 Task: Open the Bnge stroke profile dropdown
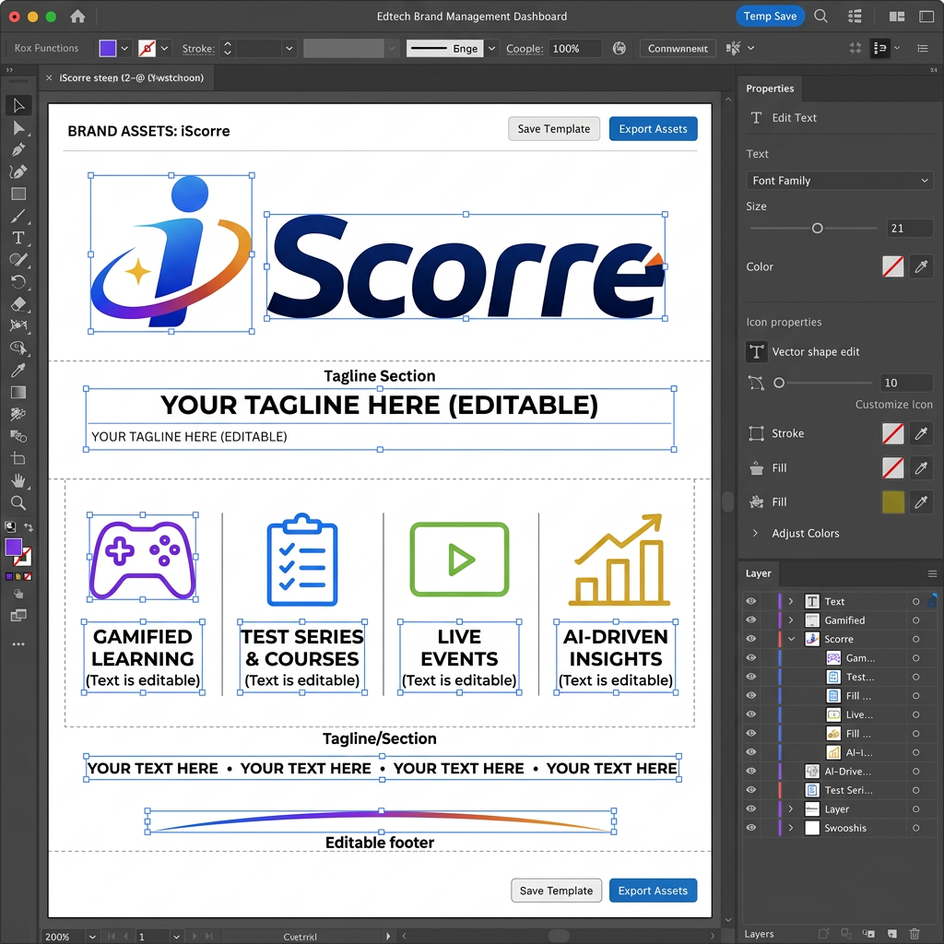click(492, 48)
